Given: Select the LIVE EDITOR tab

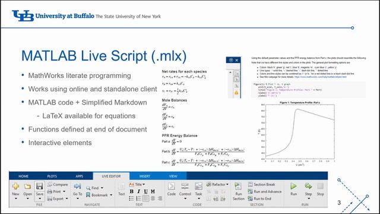Looking at the screenshot, I should [111, 176].
